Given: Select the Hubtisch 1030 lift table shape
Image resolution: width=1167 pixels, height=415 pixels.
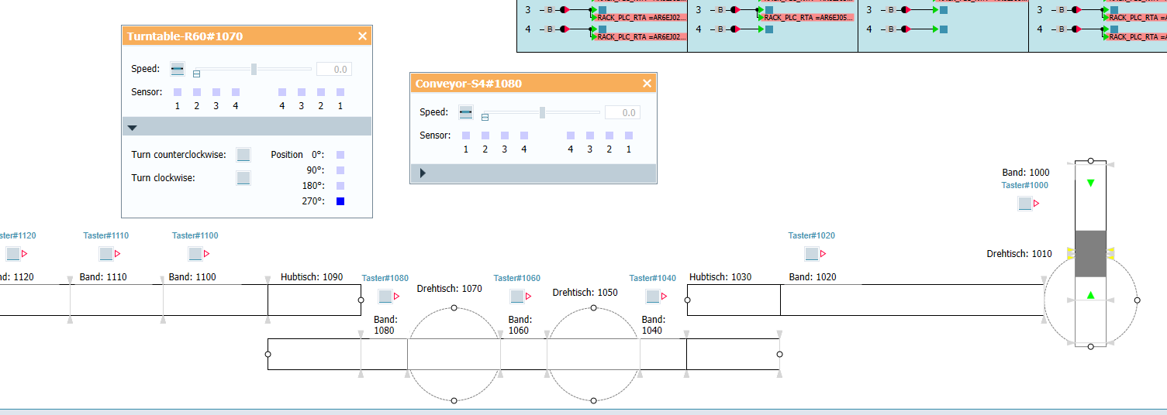Looking at the screenshot, I should [x=734, y=300].
